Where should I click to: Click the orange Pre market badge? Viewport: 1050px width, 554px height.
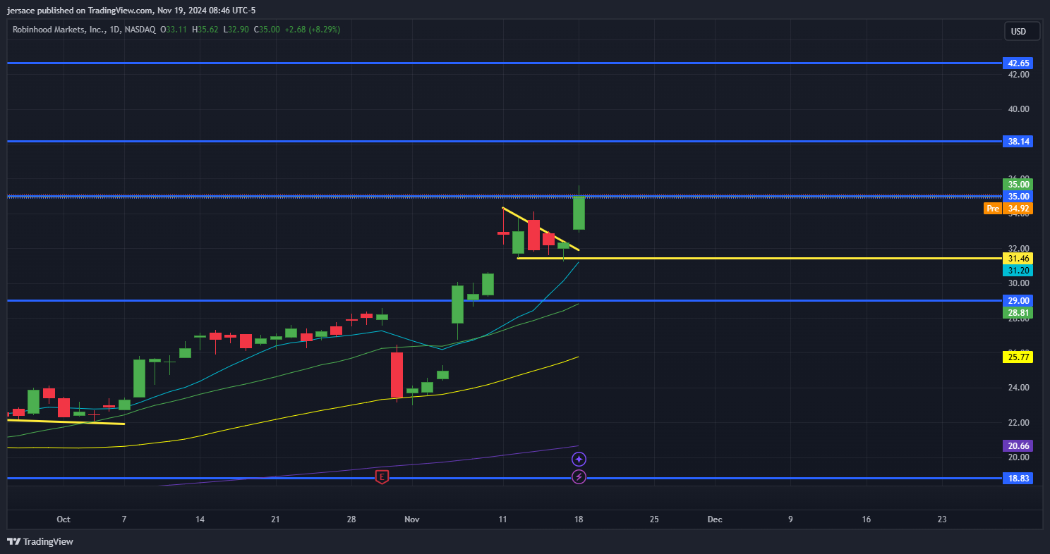[x=992, y=208]
